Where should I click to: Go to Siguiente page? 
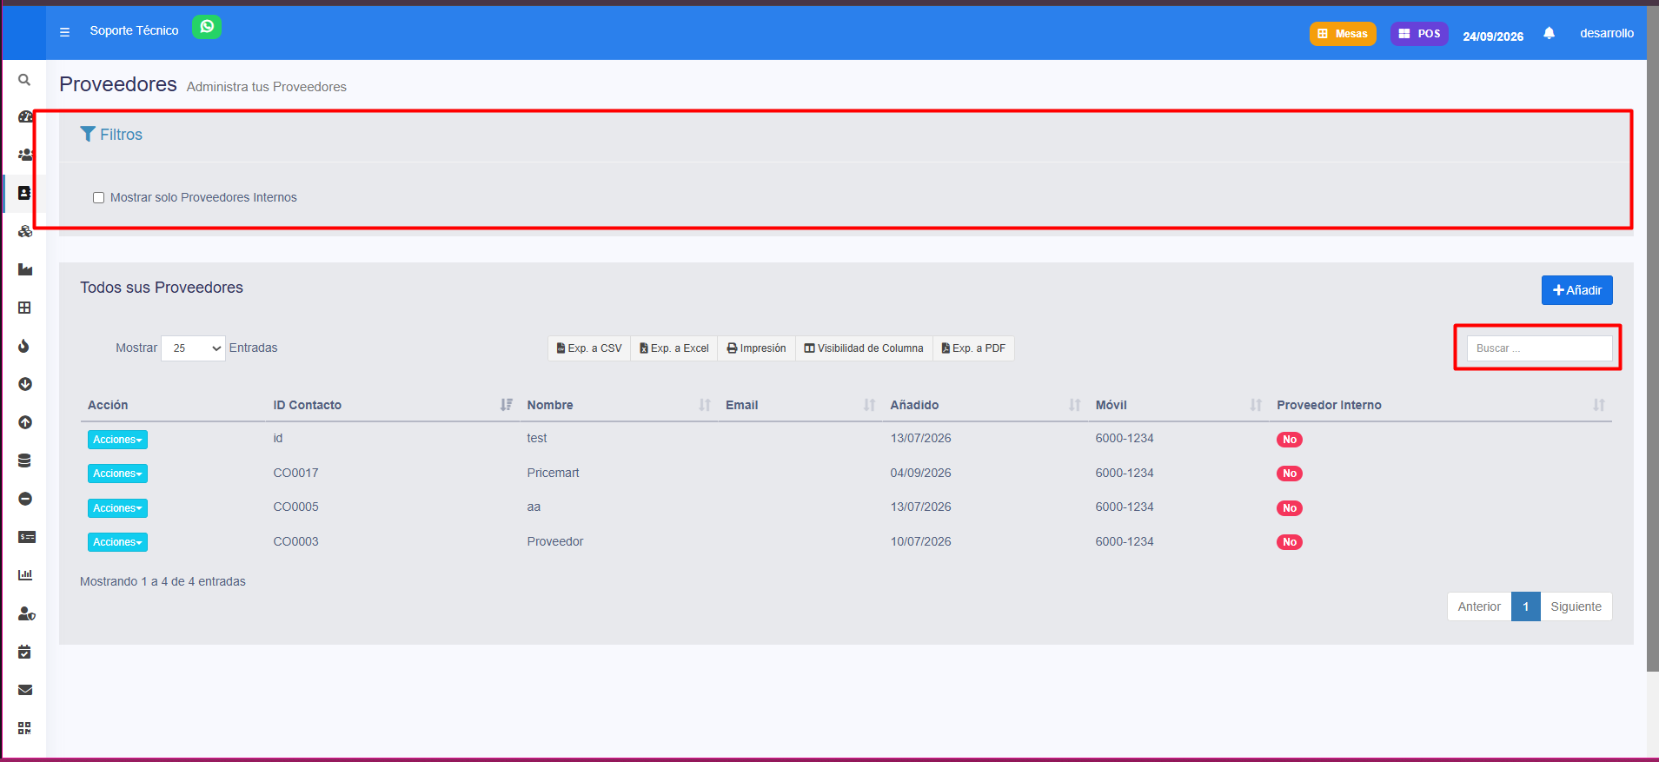tap(1576, 606)
